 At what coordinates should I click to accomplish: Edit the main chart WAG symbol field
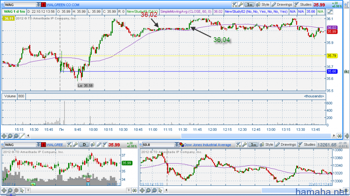(20, 5)
